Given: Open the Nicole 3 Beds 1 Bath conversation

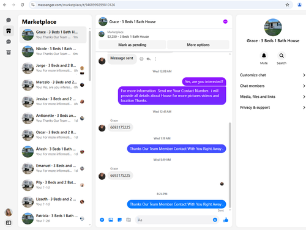Looking at the screenshot, I should (53, 51).
